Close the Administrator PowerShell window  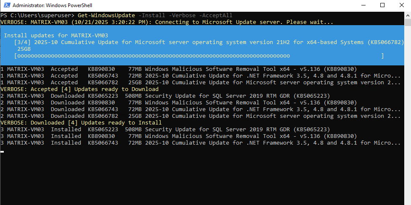click(401, 5)
